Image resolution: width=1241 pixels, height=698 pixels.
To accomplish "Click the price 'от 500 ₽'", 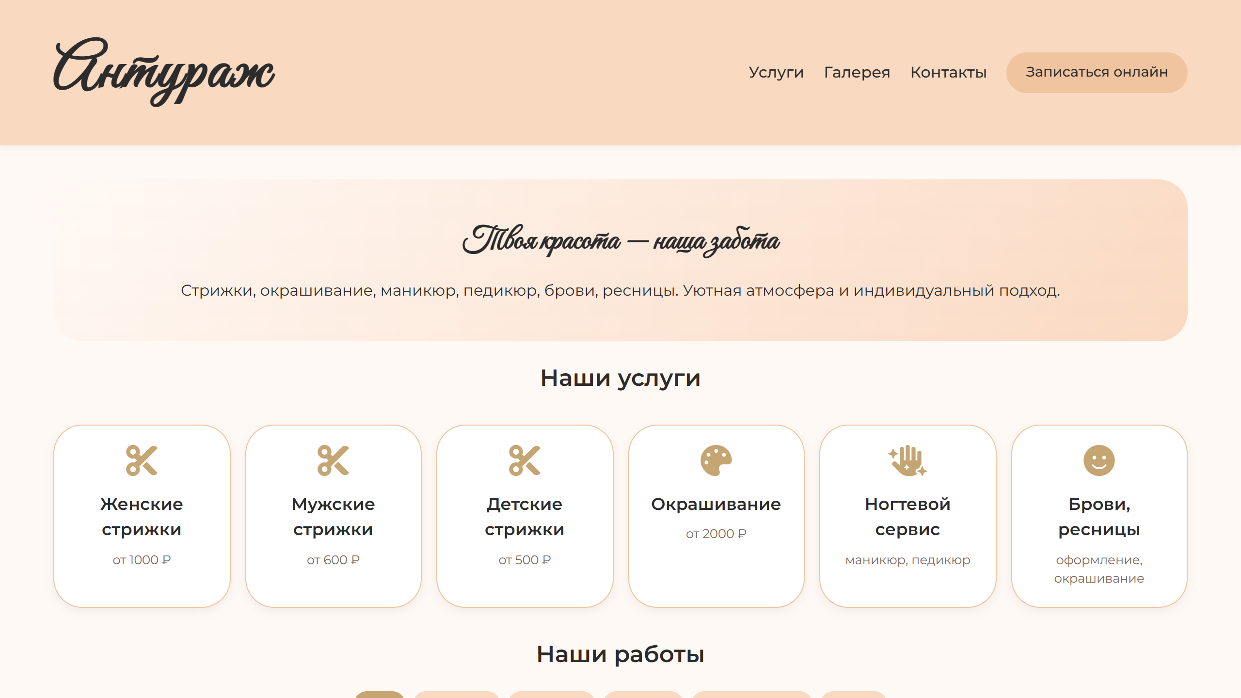I will point(525,560).
